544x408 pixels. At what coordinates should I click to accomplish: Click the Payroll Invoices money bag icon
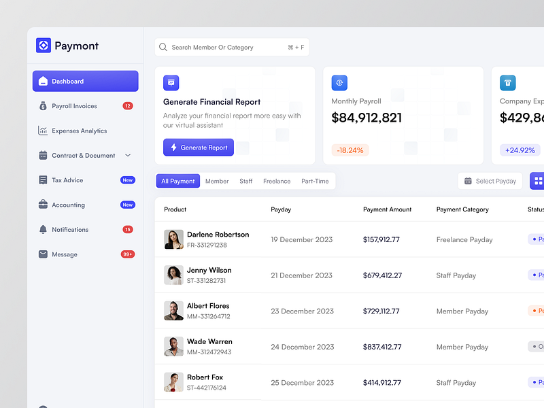coord(42,106)
